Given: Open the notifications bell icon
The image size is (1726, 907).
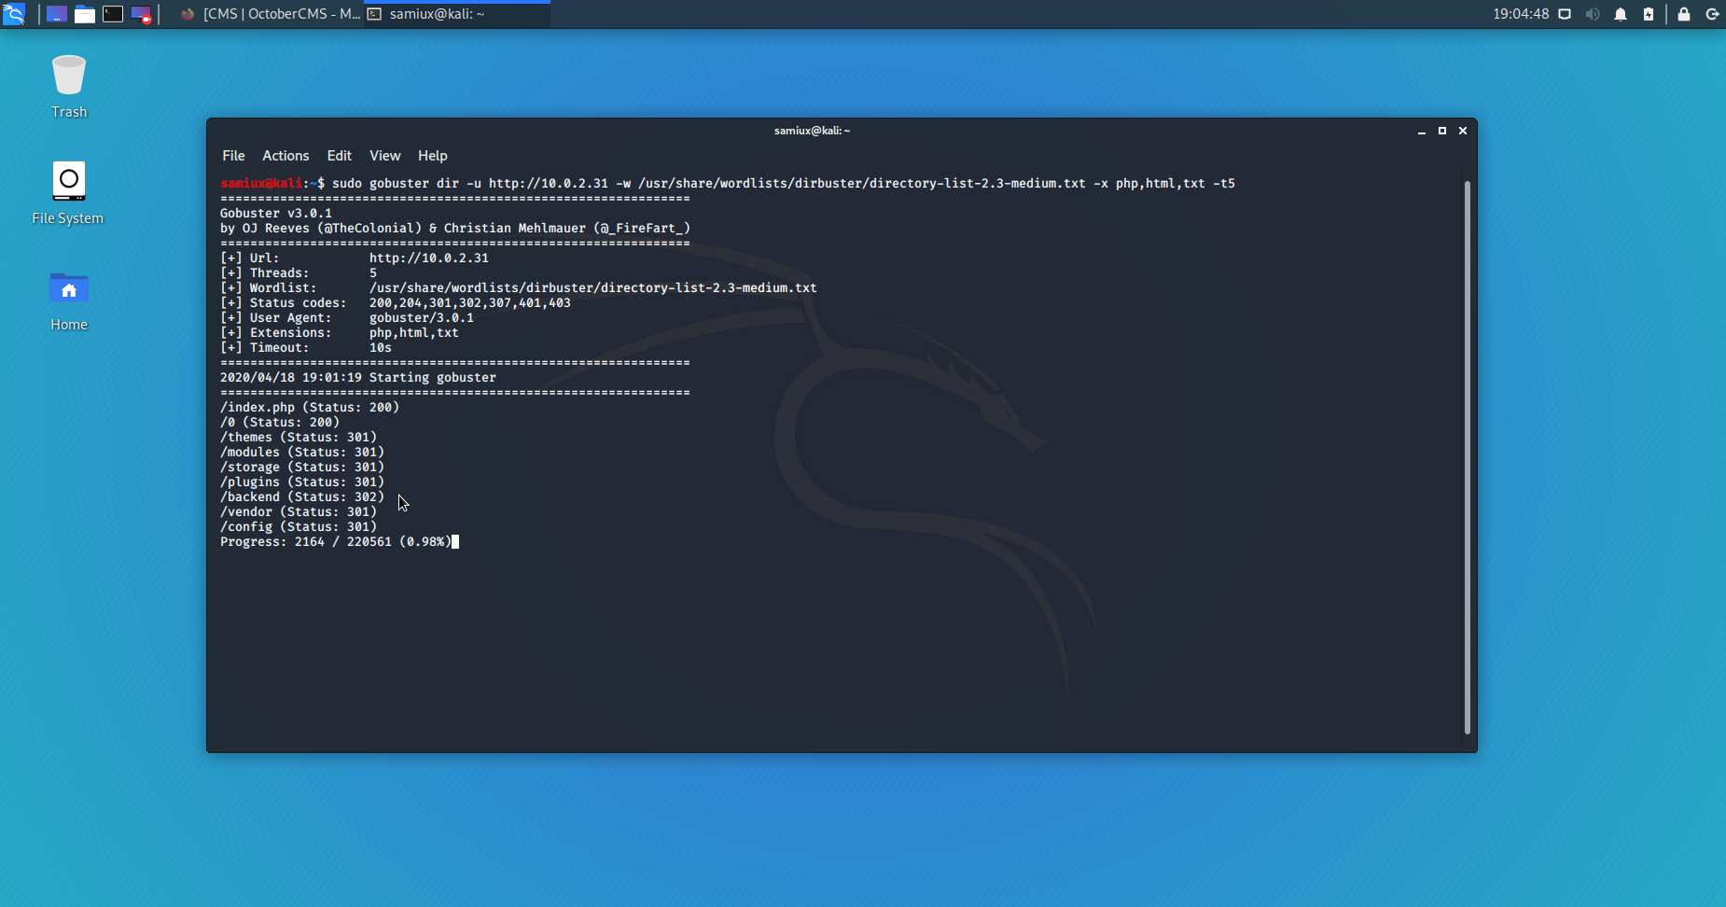Looking at the screenshot, I should (1621, 14).
